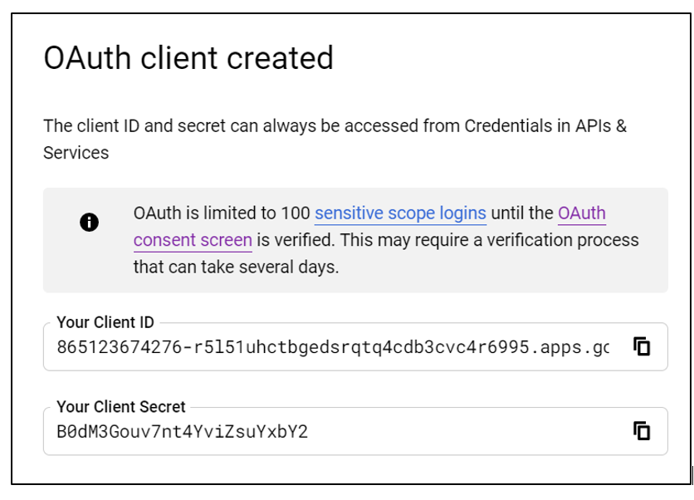Click the "The client ID and secret" description line
Viewport: 694px width, 500px height.
[249, 126]
